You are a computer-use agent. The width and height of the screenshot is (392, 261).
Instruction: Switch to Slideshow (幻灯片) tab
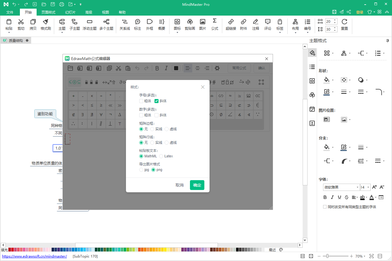tap(70, 12)
